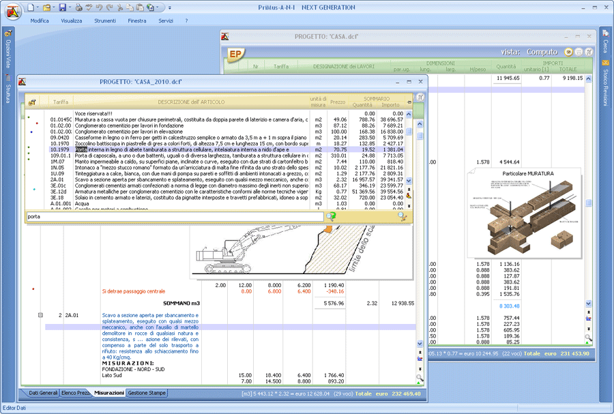Expand the quick access toolbar customize arrow
Viewport: 614px width, 414px height.
point(170,8)
